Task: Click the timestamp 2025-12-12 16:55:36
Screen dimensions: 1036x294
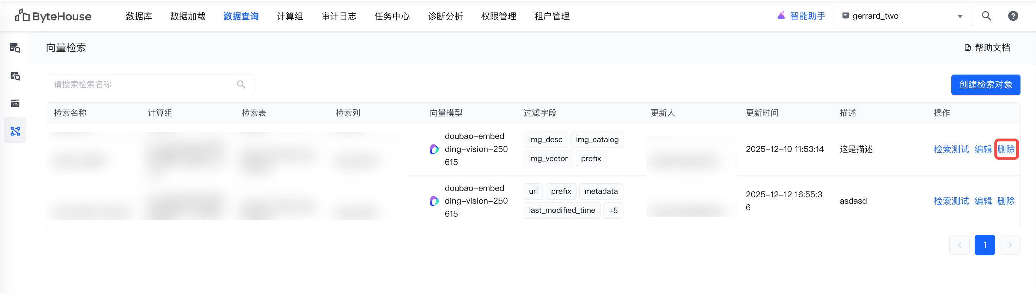Action: [784, 201]
